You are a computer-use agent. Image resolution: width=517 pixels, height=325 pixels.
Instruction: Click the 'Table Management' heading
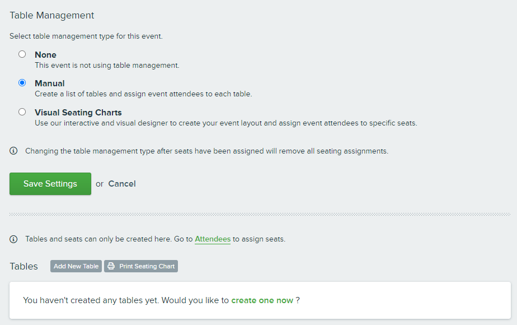coord(52,15)
